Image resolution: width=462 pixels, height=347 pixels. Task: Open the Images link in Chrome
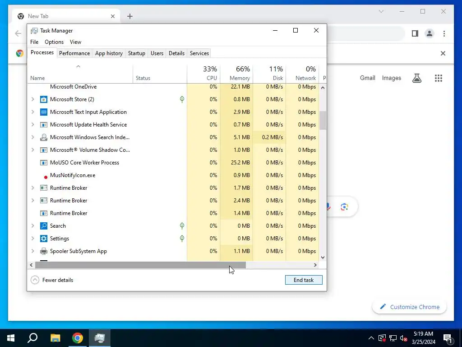point(391,78)
